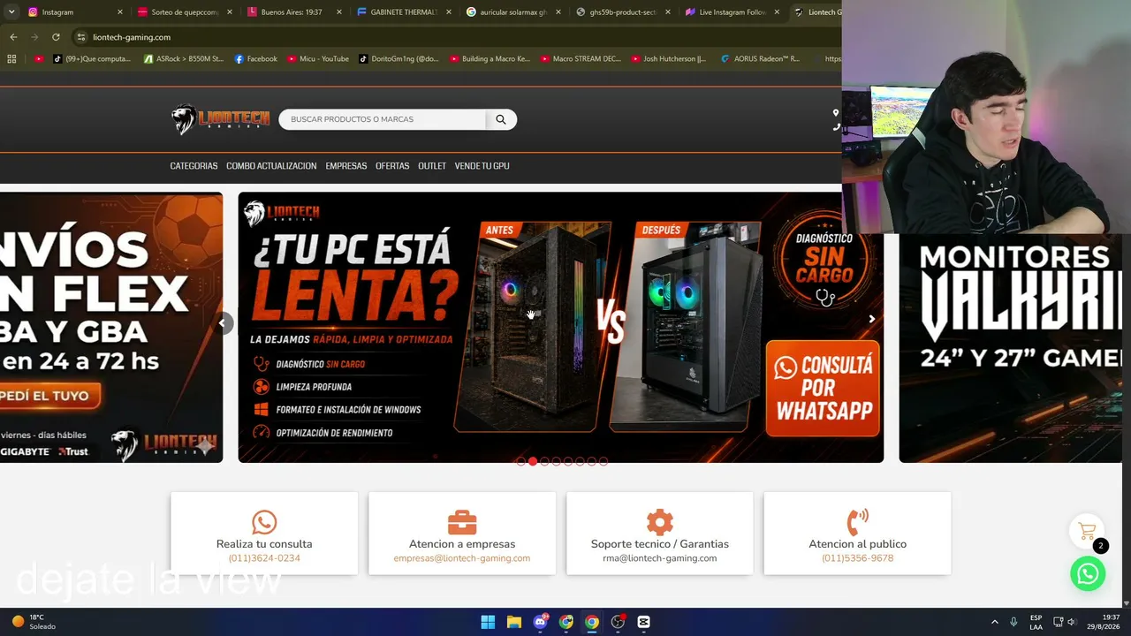
Task: Click the page scrollbar down arrow
Action: [1126, 603]
